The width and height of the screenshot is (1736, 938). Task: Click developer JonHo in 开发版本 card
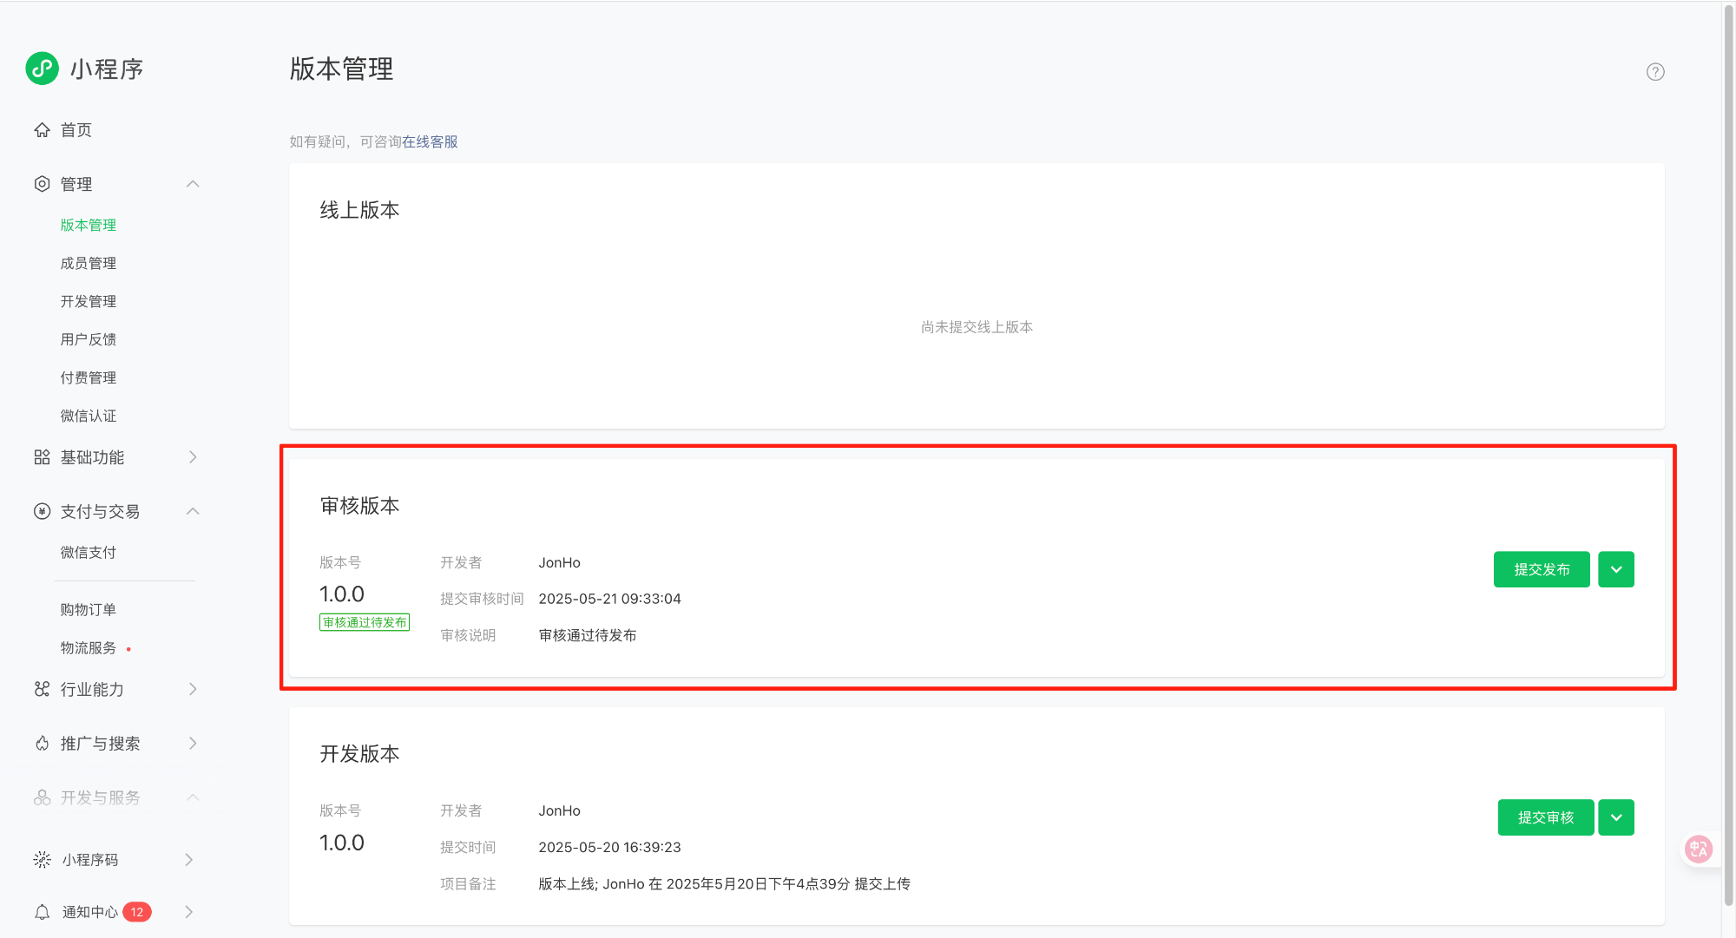pos(559,810)
